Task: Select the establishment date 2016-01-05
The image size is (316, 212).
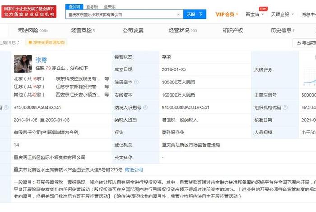Action: click(173, 69)
